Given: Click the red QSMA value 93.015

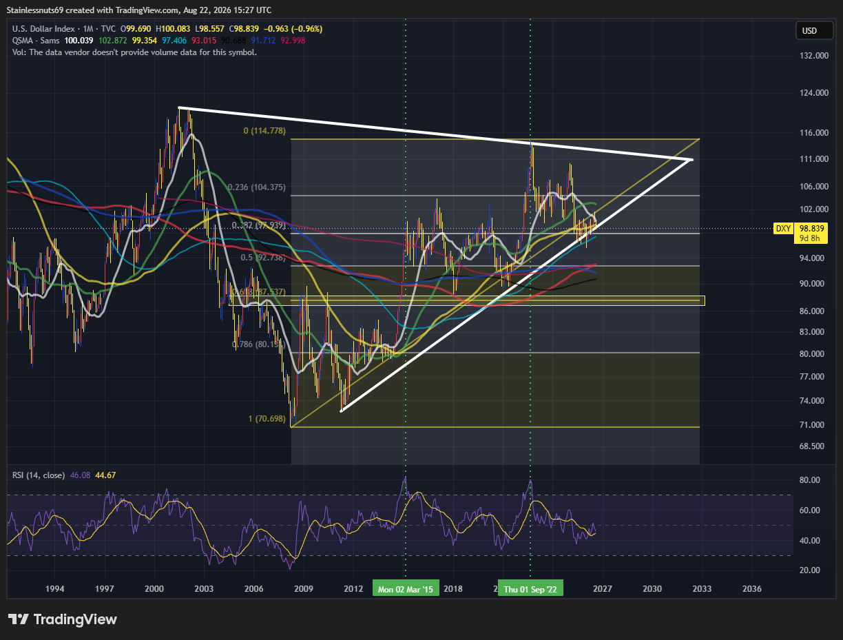Looking at the screenshot, I should 204,41.
